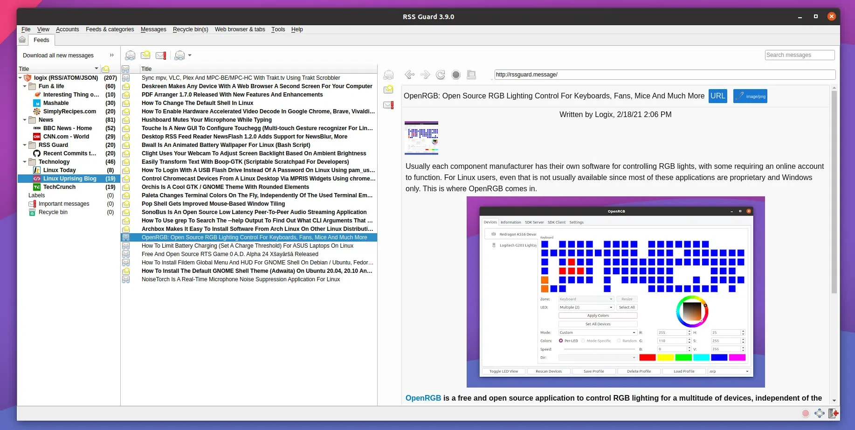Mark selected messages read in list toolbar
This screenshot has width=855, height=430.
tap(131, 55)
